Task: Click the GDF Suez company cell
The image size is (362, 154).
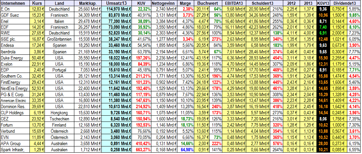Action: [15, 15]
